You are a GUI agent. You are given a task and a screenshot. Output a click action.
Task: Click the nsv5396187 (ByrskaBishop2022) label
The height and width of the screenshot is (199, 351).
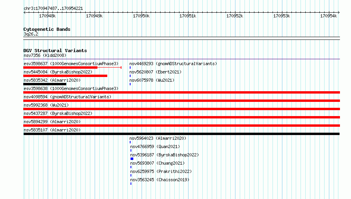[x=164, y=155]
